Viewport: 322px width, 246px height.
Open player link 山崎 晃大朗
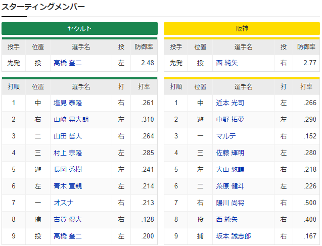click(x=71, y=119)
